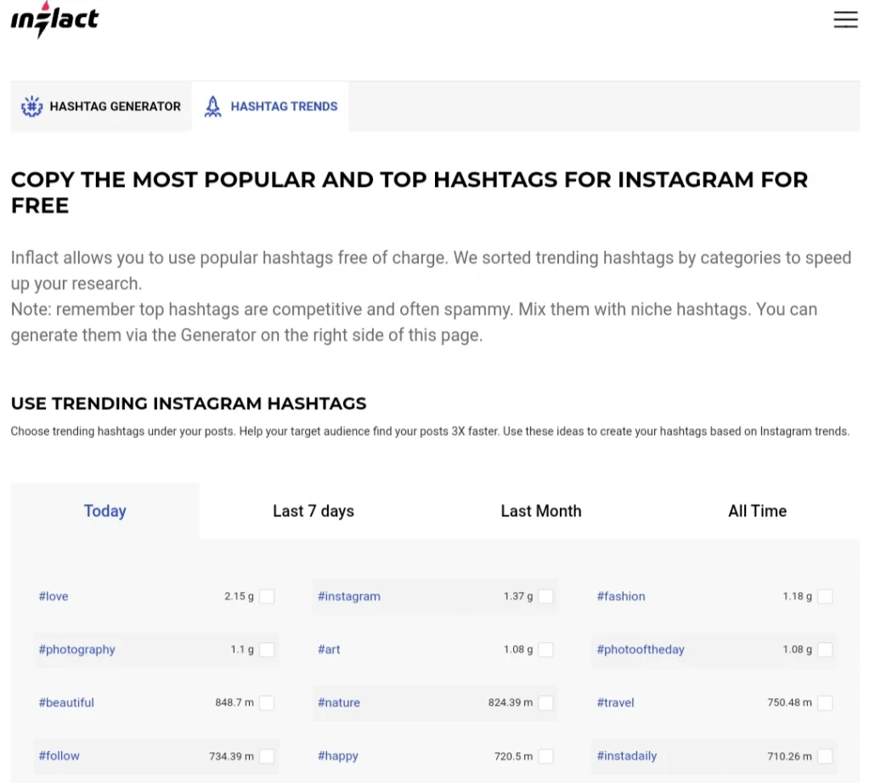Open the hamburger menu icon

click(x=845, y=20)
